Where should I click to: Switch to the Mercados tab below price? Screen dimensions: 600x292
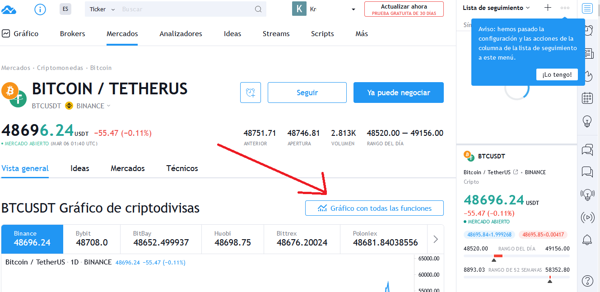tap(128, 168)
